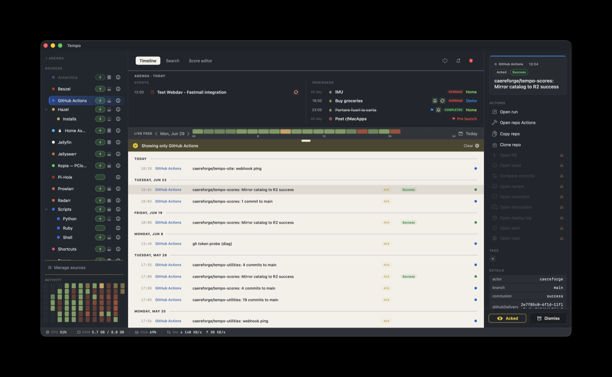
Task: Click Manage sources
Action: [70, 268]
